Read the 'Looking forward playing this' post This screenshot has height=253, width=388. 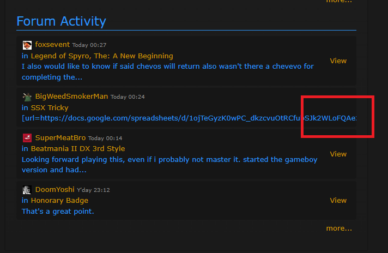coord(169,165)
